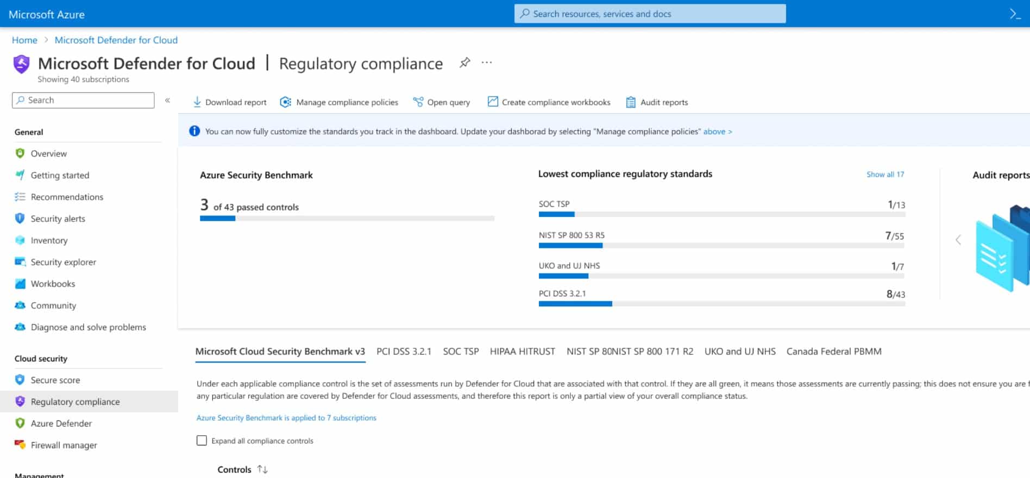Open Overview in the sidebar
1030x478 pixels.
pos(48,154)
